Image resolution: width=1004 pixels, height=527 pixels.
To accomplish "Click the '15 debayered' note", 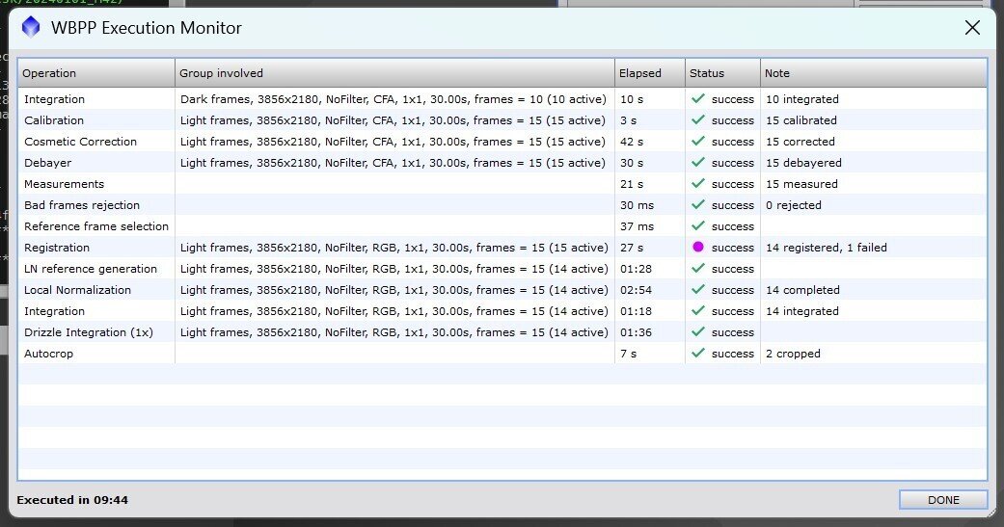I will [803, 163].
